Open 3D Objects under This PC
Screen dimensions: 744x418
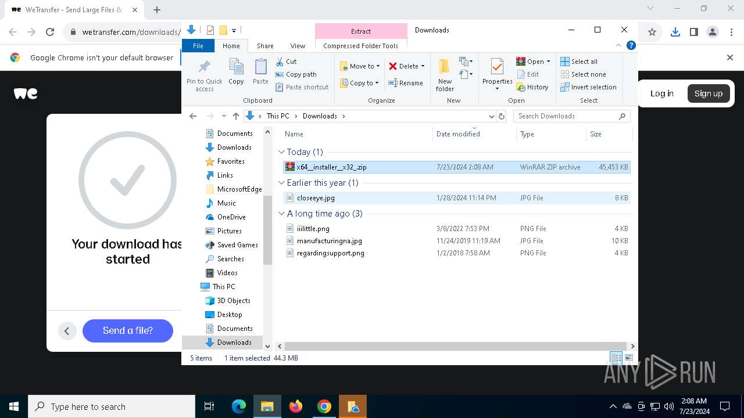tap(228, 301)
